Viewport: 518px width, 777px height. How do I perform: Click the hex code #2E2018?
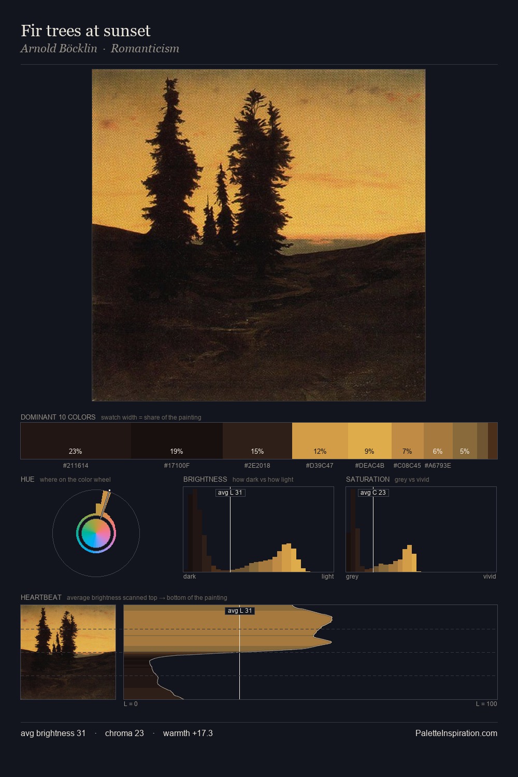pyautogui.click(x=257, y=466)
